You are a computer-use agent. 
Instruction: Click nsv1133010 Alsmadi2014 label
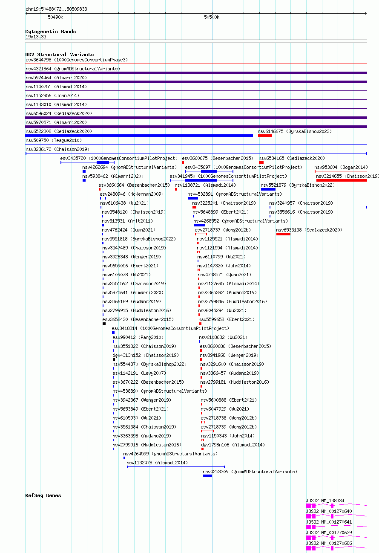[x=56, y=104]
